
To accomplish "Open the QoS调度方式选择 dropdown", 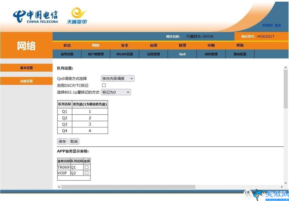I will pos(117,78).
